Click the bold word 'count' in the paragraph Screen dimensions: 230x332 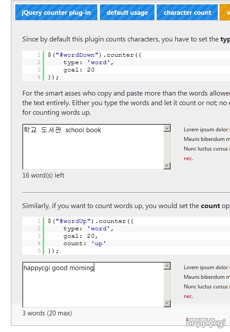(210, 206)
